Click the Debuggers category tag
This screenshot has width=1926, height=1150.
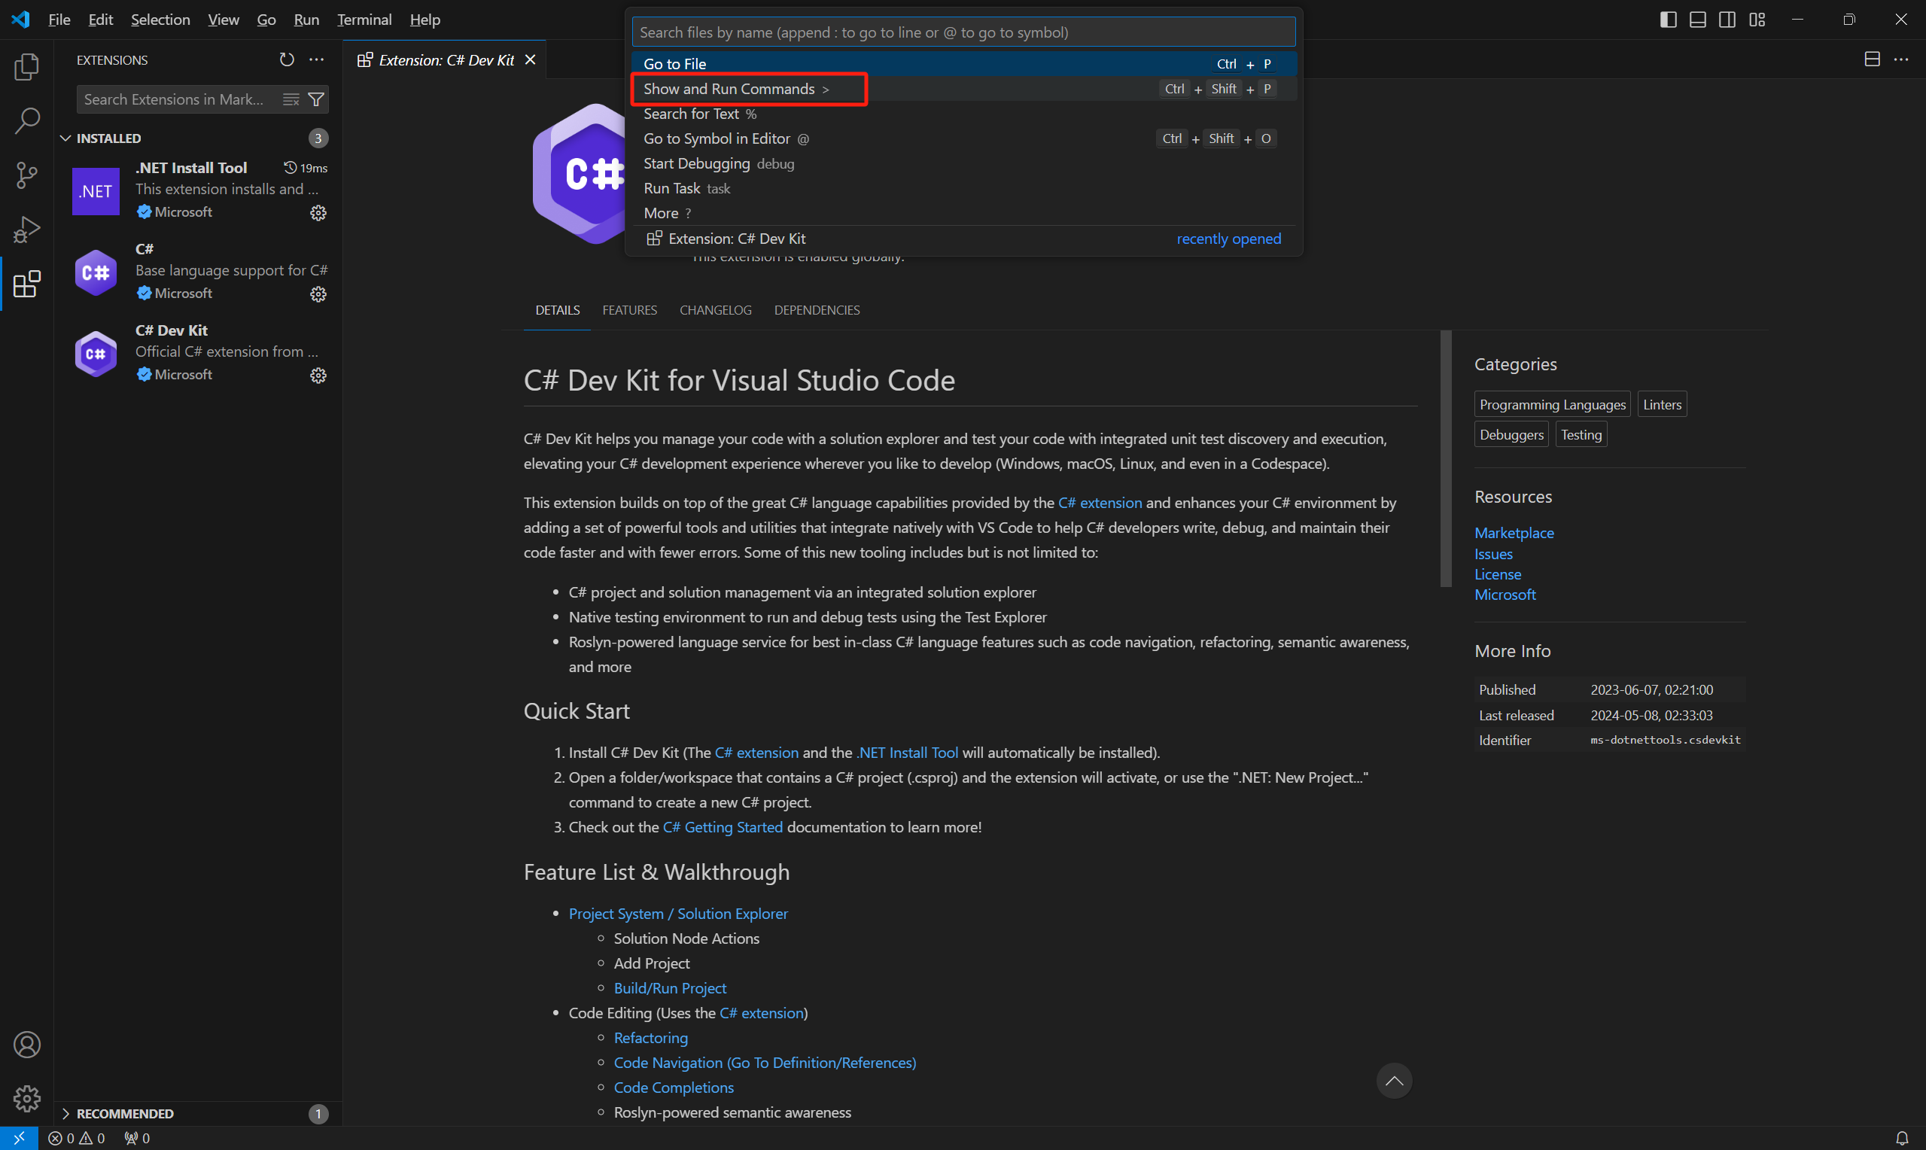click(x=1511, y=435)
